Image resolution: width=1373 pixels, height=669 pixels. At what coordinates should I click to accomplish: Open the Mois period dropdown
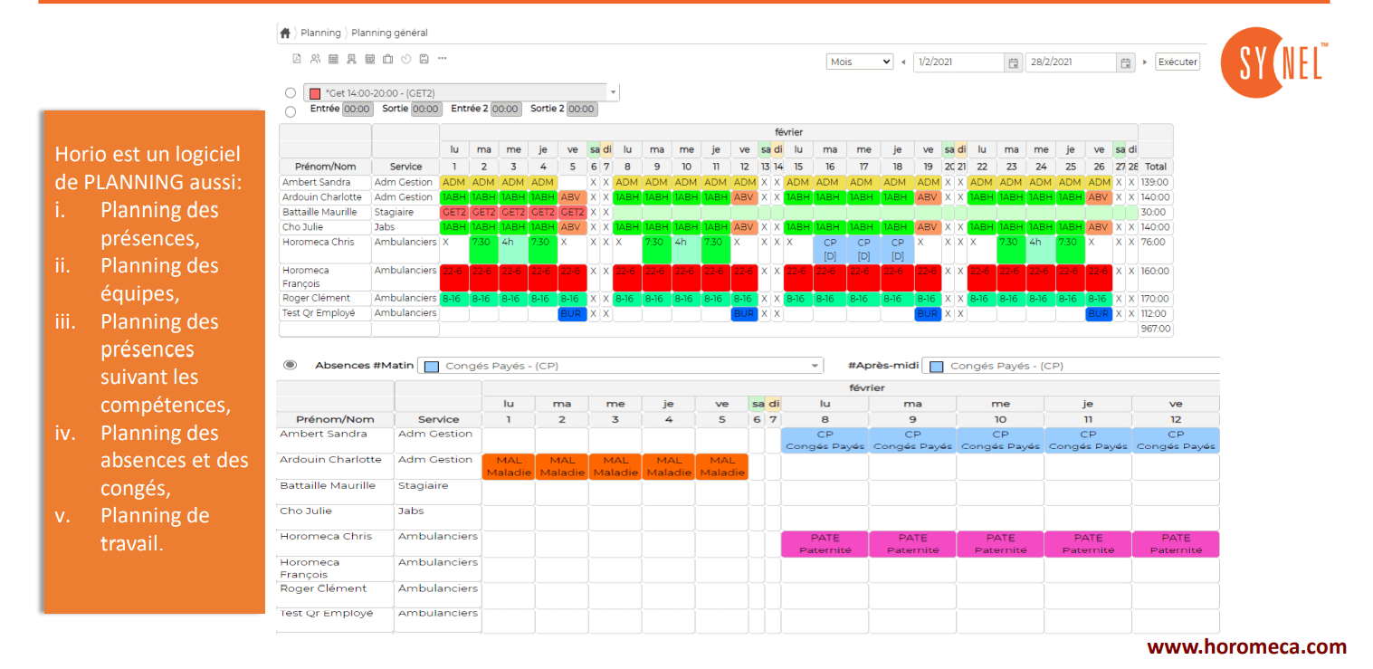pyautogui.click(x=859, y=62)
